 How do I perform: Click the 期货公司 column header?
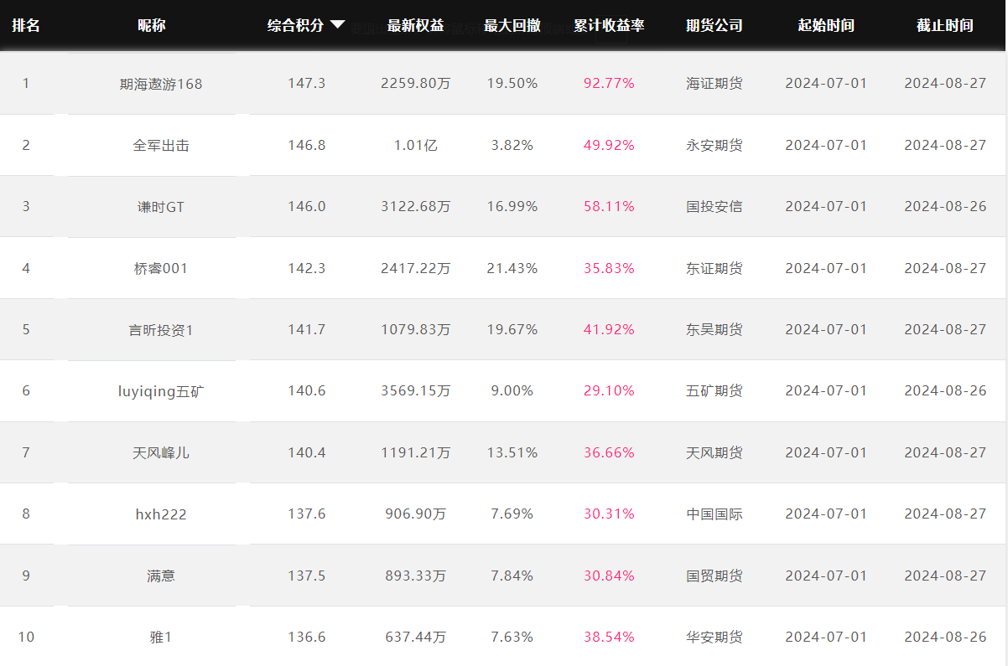click(x=714, y=25)
